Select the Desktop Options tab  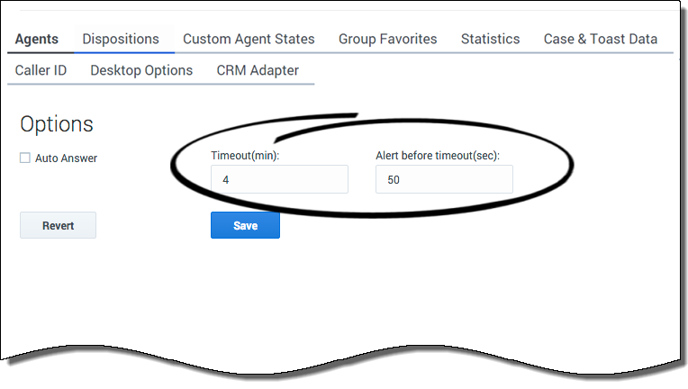tap(141, 70)
